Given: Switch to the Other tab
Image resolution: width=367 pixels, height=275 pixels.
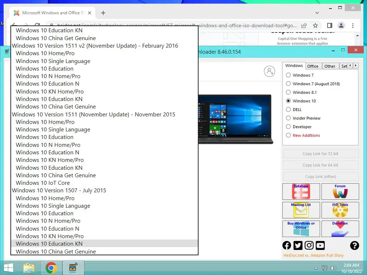Looking at the screenshot, I should (330, 66).
